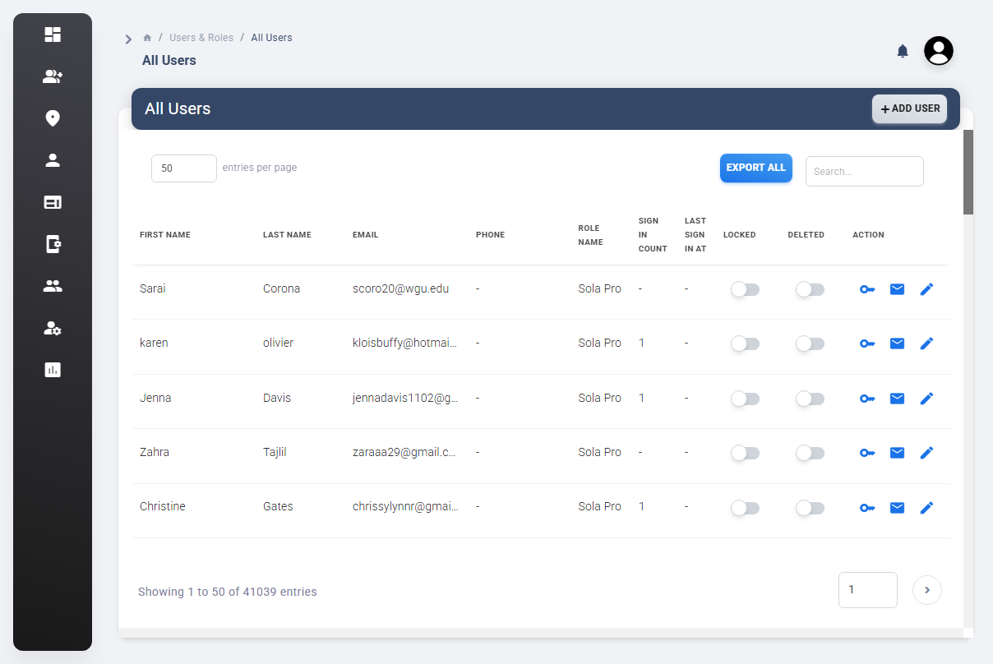The height and width of the screenshot is (664, 993).
Task: Toggle Deleted switch for Sarai Corona
Action: point(810,289)
